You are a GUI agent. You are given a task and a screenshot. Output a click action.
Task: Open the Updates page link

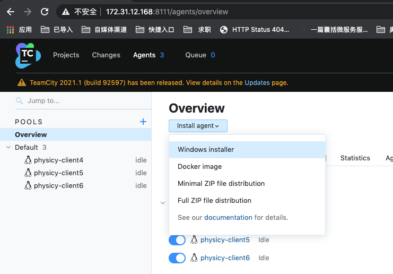pyautogui.click(x=257, y=82)
